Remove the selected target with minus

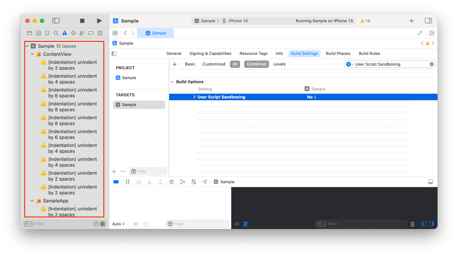pyautogui.click(x=123, y=171)
